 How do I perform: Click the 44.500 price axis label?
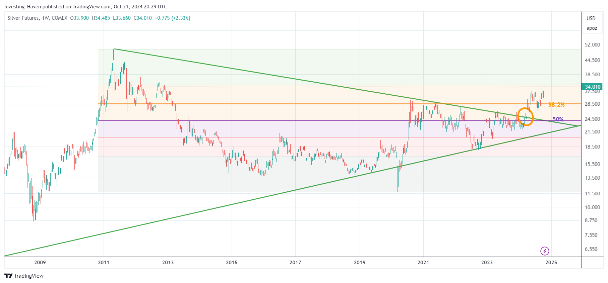tap(592, 60)
